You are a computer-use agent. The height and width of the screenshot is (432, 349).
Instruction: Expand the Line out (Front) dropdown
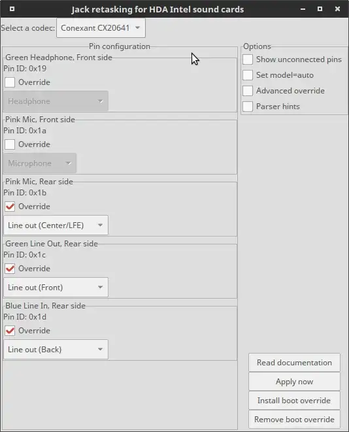pos(56,288)
